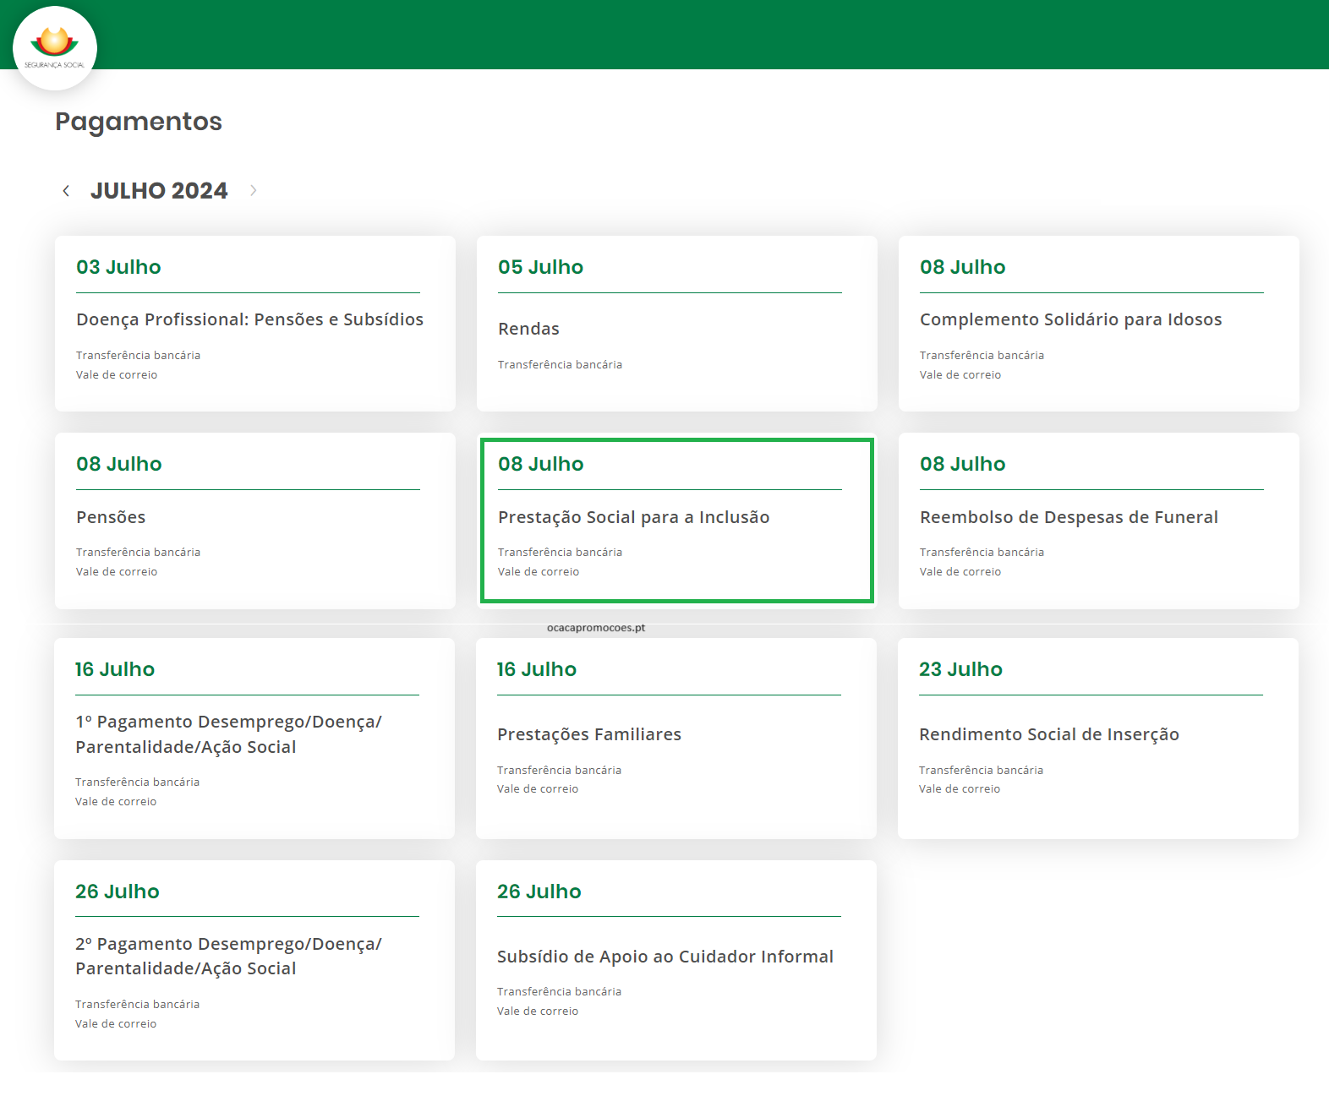Viewport: 1329px width, 1096px height.
Task: Click the Segurança Social logo
Action: pos(55,48)
